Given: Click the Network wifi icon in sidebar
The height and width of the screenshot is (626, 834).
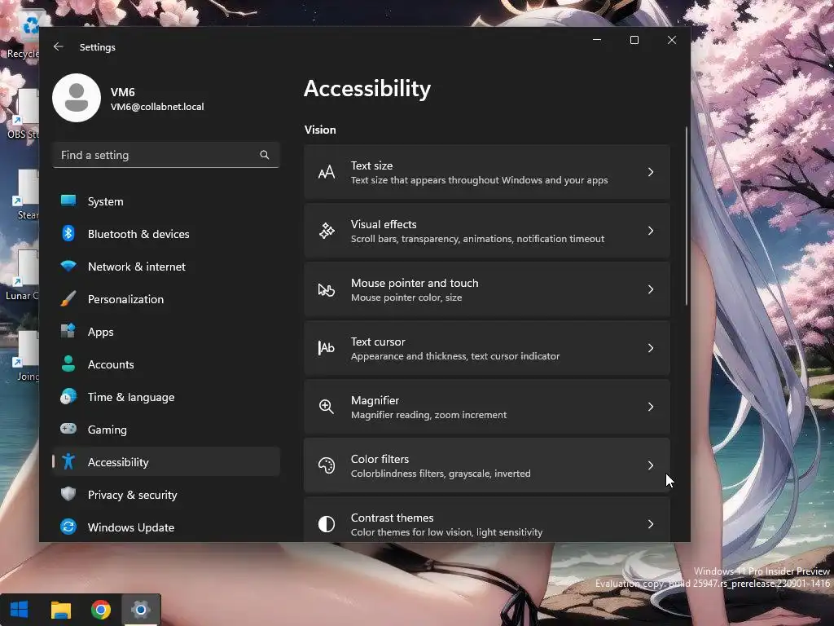Looking at the screenshot, I should (x=68, y=266).
